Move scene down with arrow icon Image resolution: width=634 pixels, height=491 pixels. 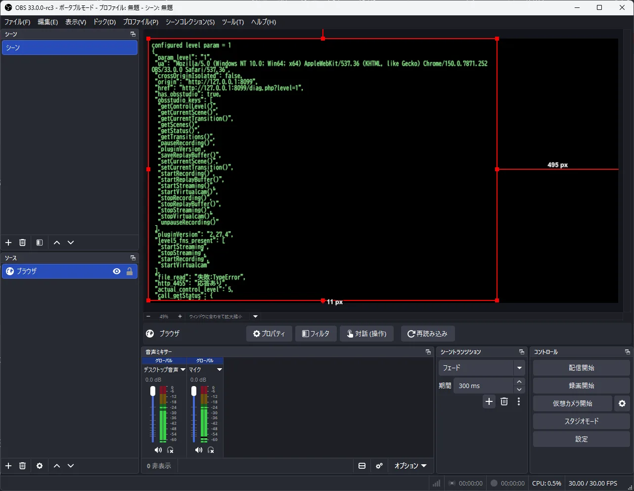click(x=71, y=243)
